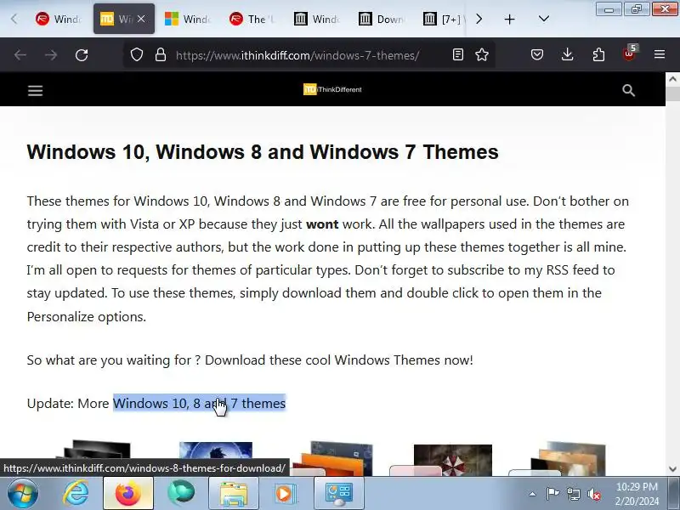Open the Firefox application menu

pos(660,54)
